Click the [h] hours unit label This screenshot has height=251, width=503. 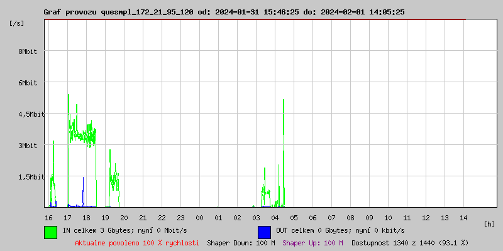[x=489, y=223]
